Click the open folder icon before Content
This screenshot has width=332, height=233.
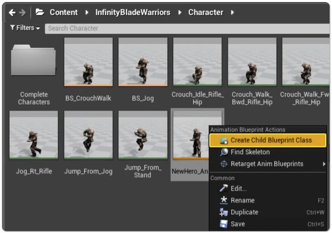tap(40, 12)
